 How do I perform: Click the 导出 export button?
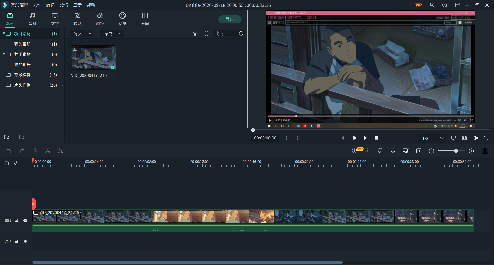230,19
